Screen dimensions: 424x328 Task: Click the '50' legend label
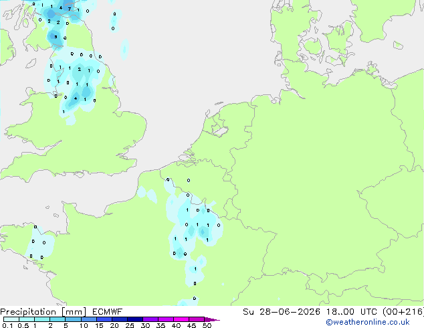(x=207, y=325)
